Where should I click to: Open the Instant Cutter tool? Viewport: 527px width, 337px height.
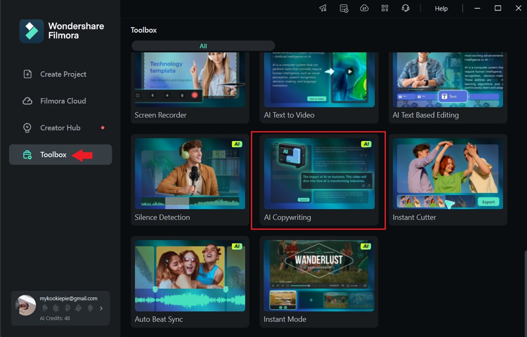[448, 180]
